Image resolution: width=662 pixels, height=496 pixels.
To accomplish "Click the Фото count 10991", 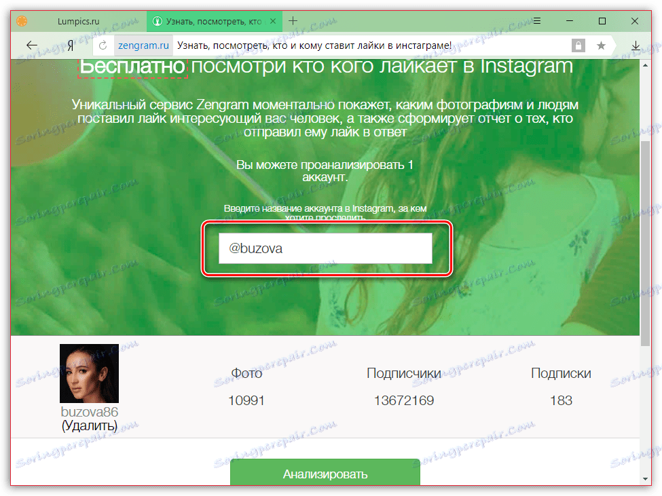I will (246, 400).
